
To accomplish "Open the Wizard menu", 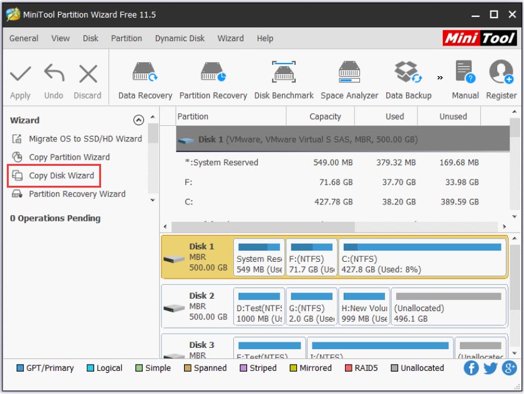I will tap(231, 39).
